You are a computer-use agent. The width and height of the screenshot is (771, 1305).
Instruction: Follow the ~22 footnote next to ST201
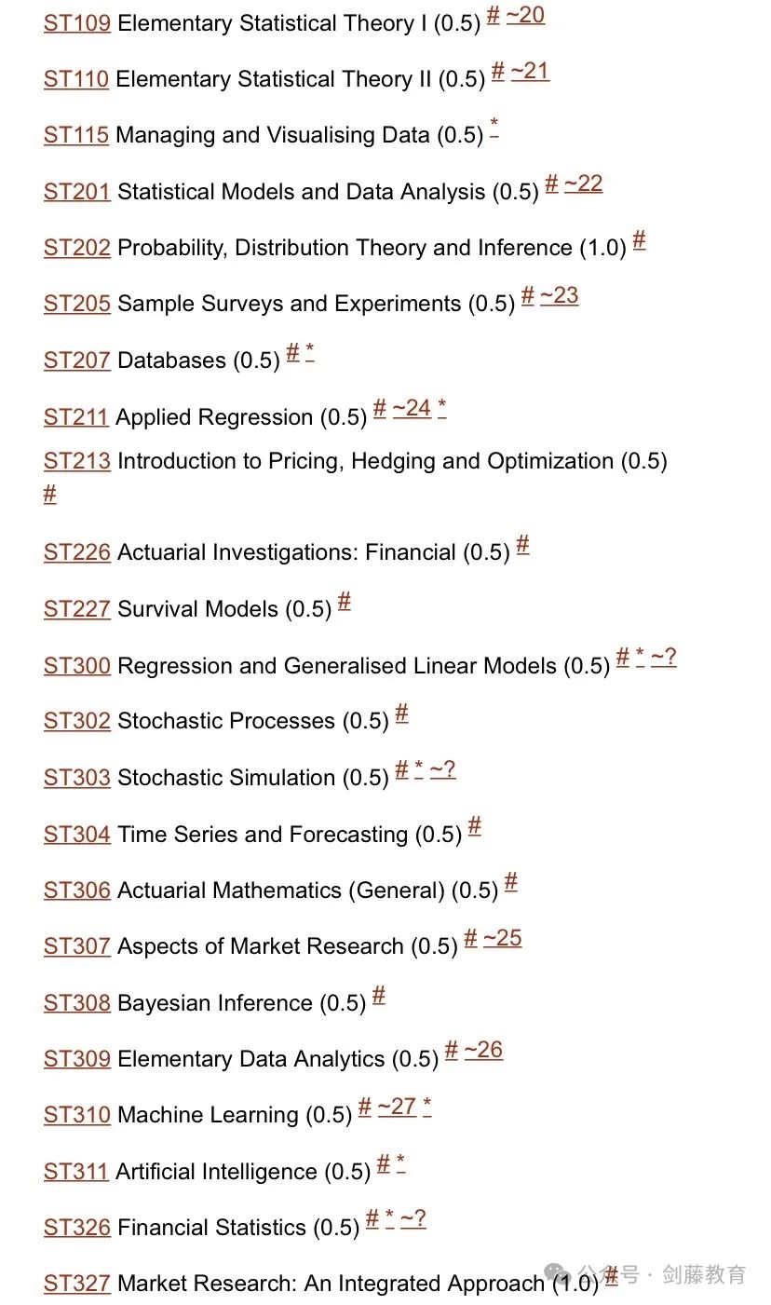[x=584, y=184]
